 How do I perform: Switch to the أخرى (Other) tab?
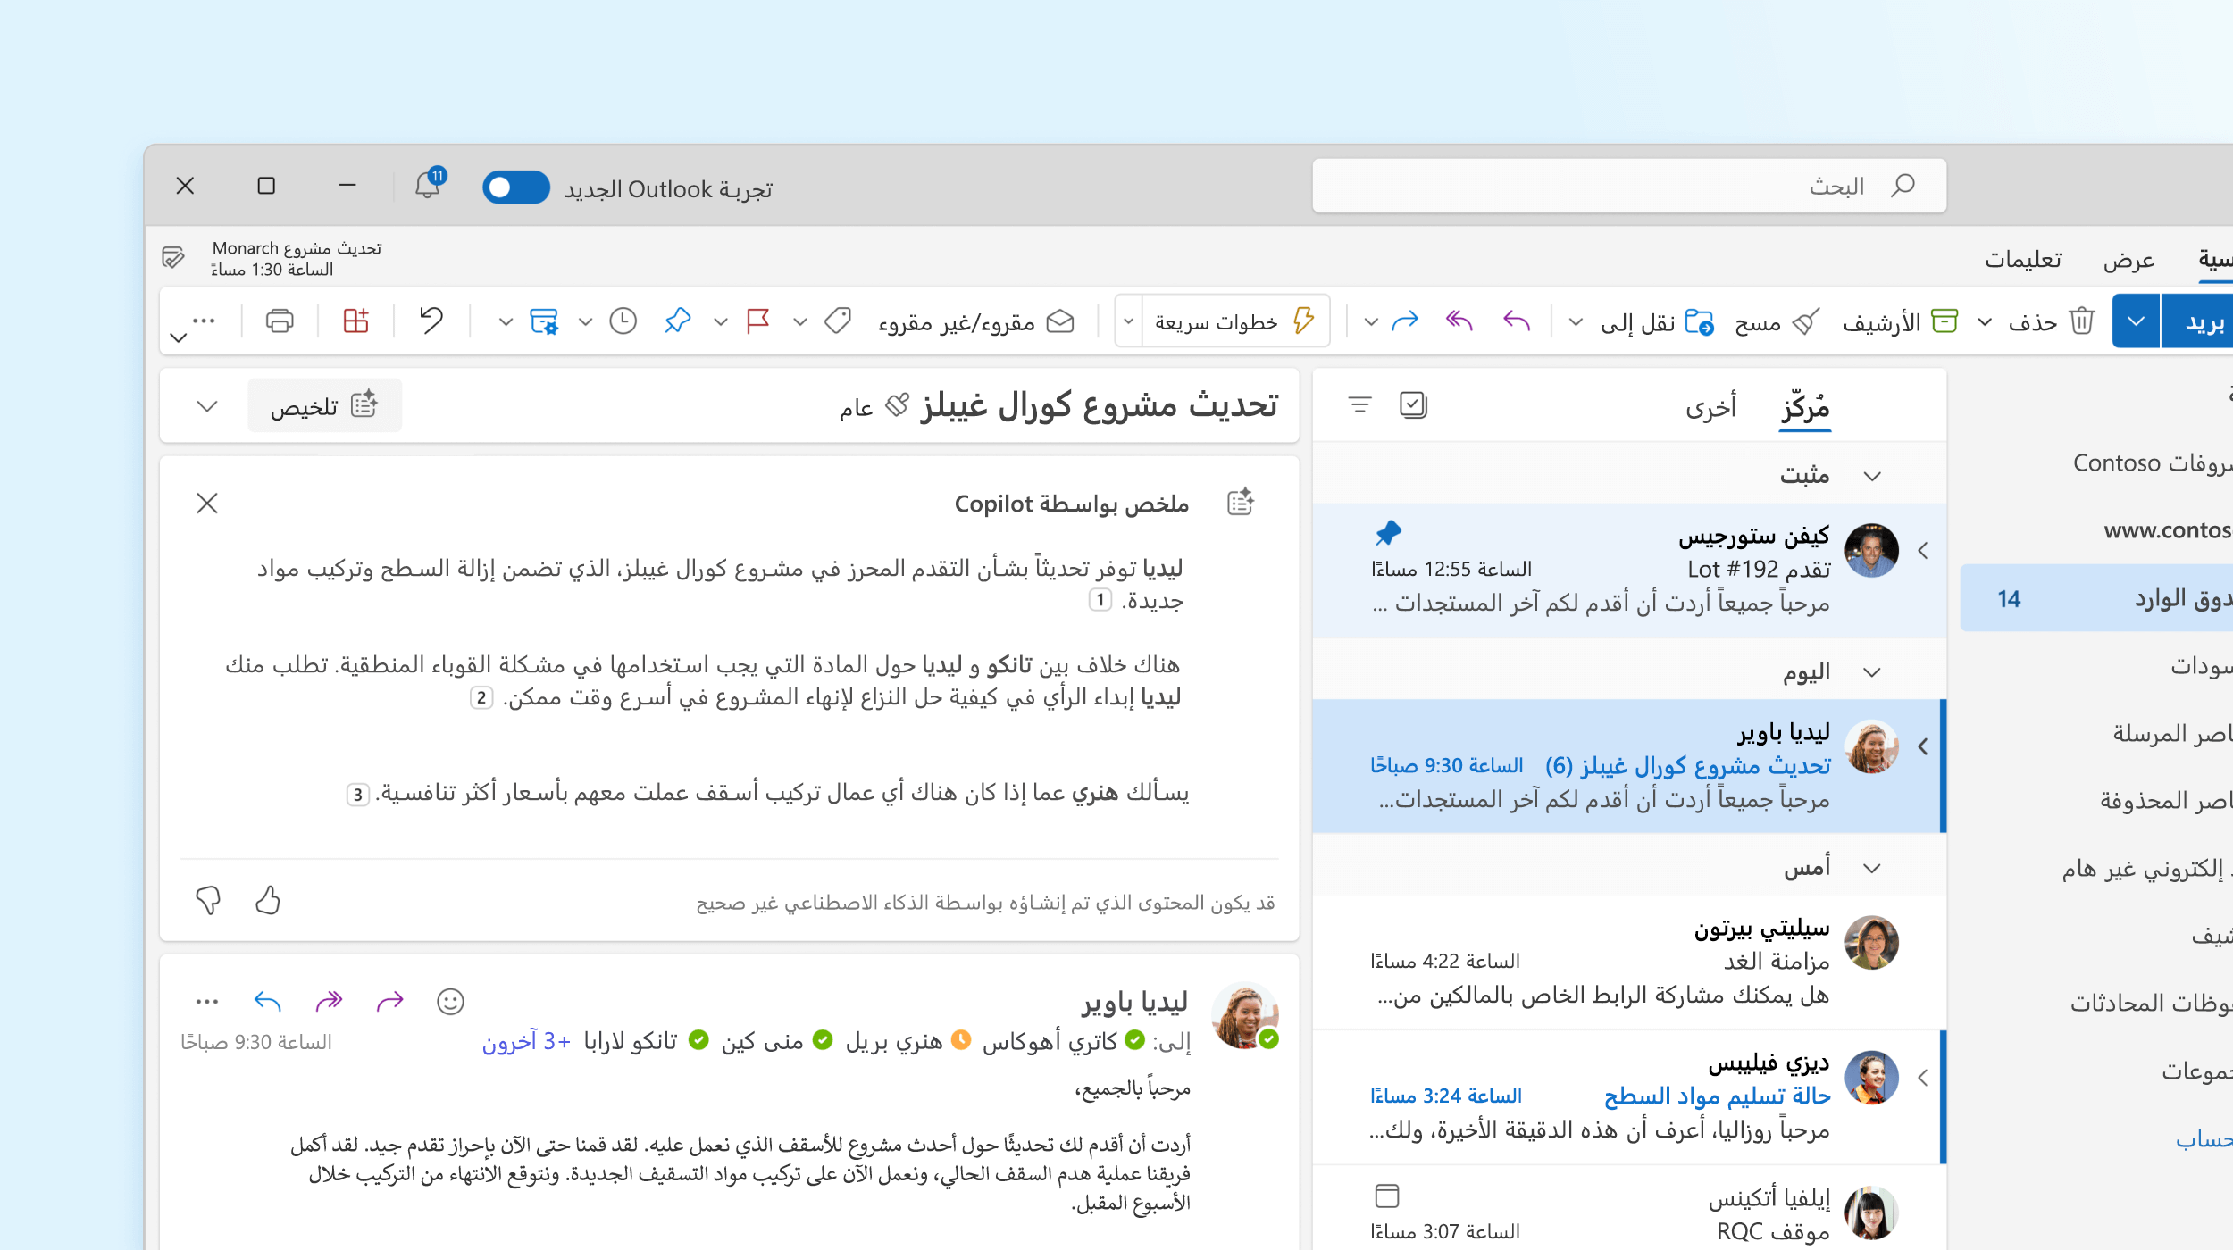pos(1710,407)
